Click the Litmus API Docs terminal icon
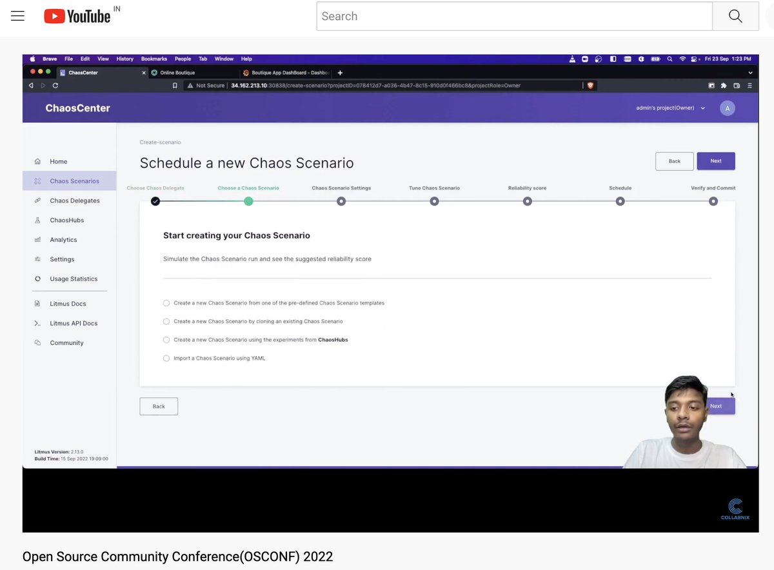 [37, 323]
